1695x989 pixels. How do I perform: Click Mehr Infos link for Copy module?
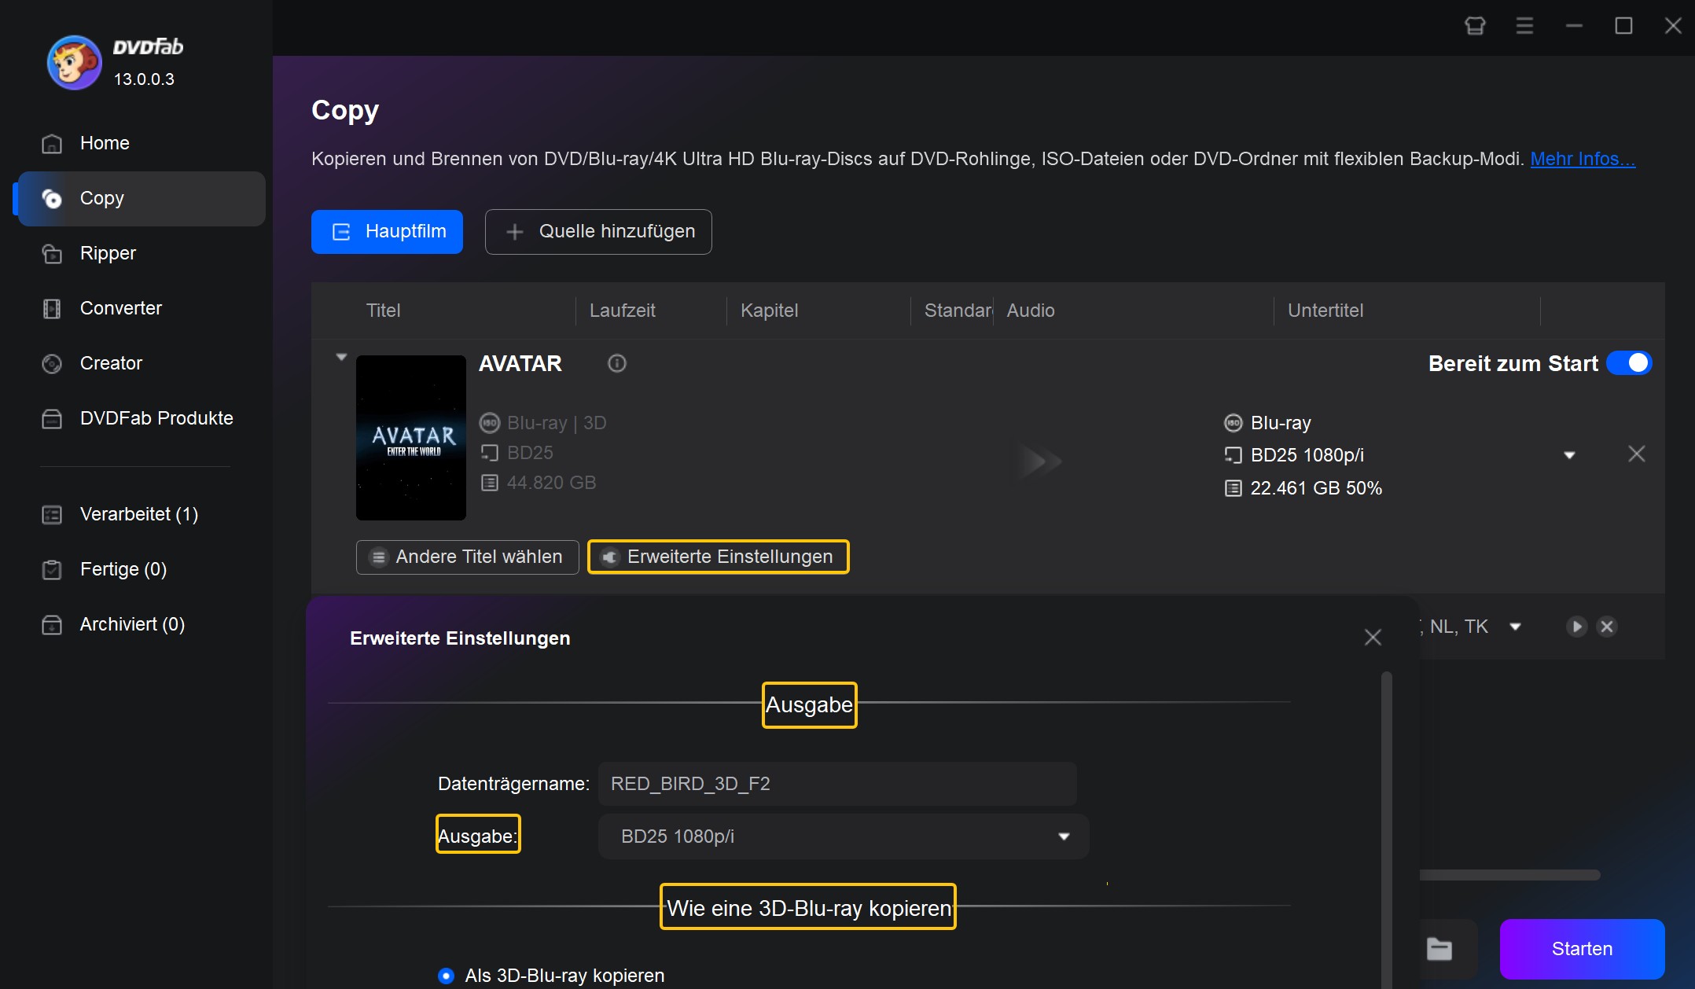1581,159
